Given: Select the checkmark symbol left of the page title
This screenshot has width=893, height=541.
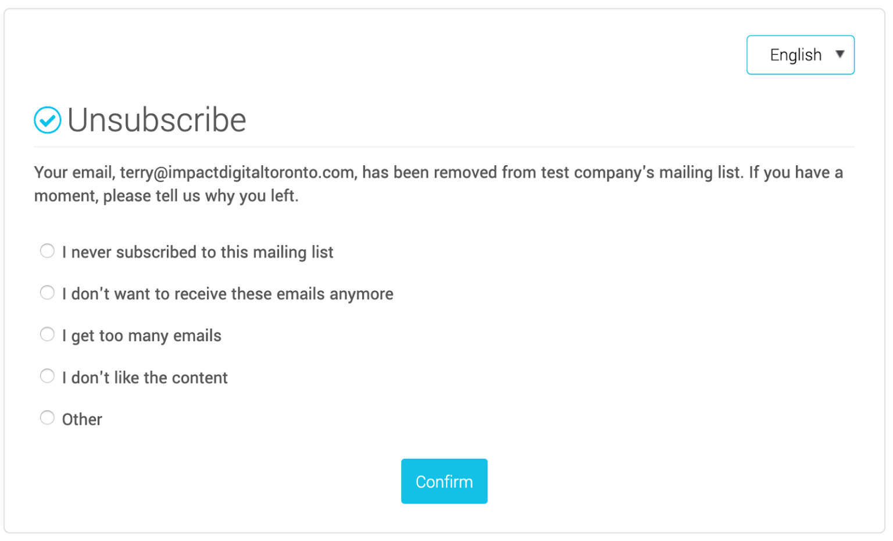Looking at the screenshot, I should (x=47, y=120).
